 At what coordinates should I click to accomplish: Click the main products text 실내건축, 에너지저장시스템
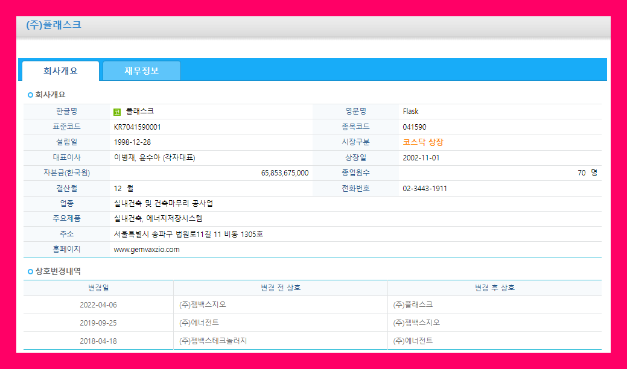pyautogui.click(x=158, y=219)
